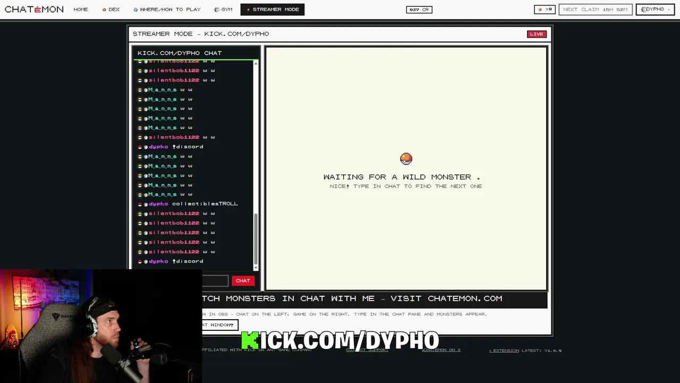
Task: Open the Extension link in footer
Action: point(504,351)
